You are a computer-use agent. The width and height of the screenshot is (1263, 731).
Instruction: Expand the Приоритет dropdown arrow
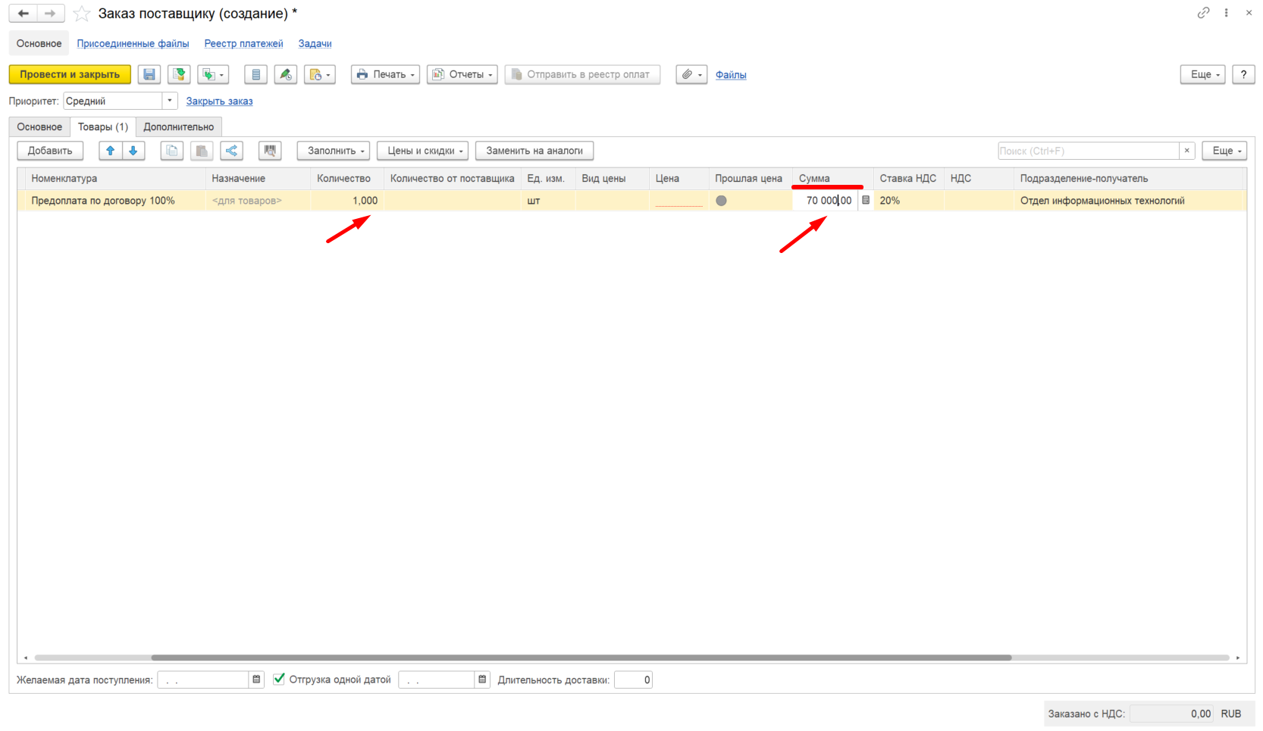[170, 101]
